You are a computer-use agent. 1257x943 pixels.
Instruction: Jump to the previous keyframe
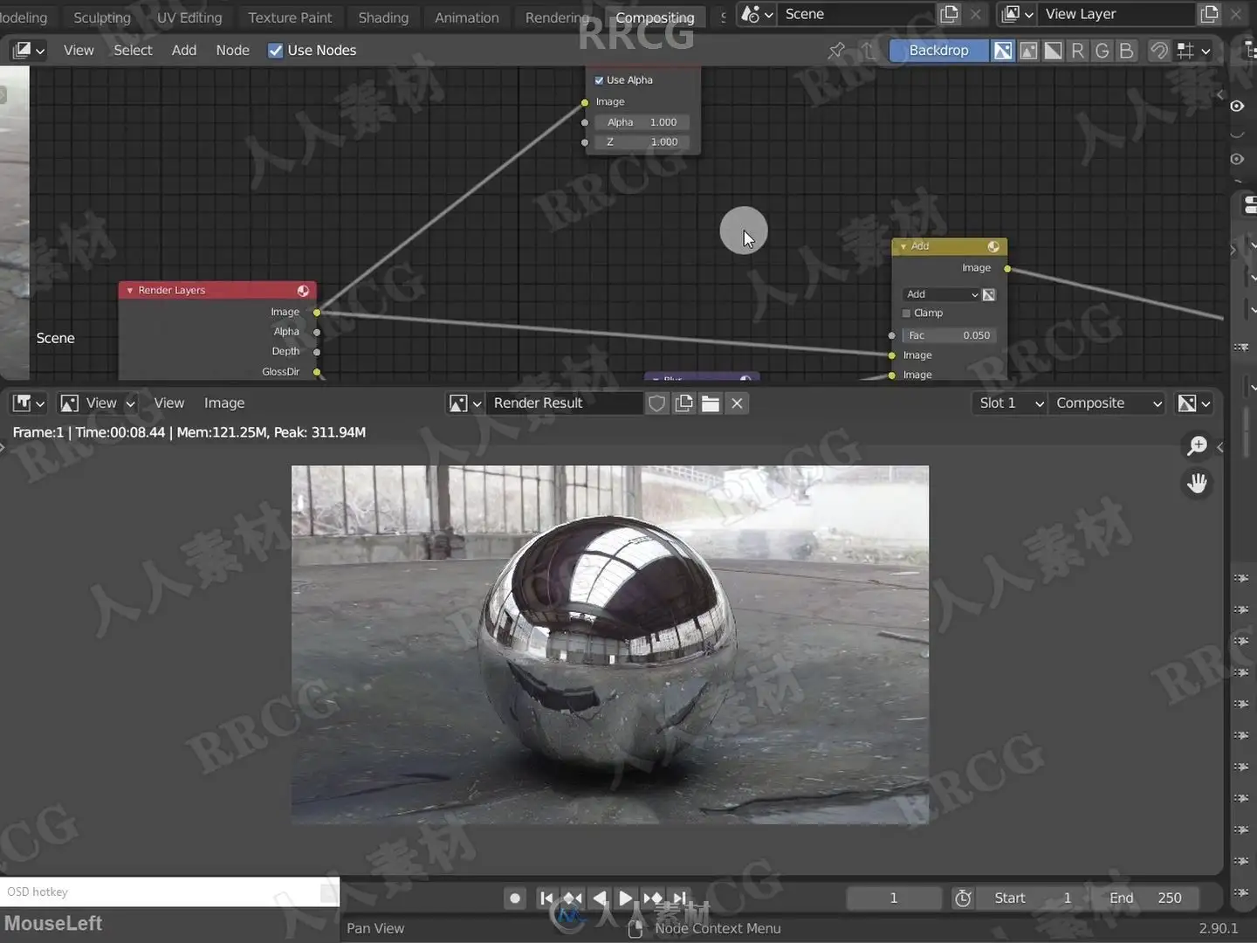573,898
